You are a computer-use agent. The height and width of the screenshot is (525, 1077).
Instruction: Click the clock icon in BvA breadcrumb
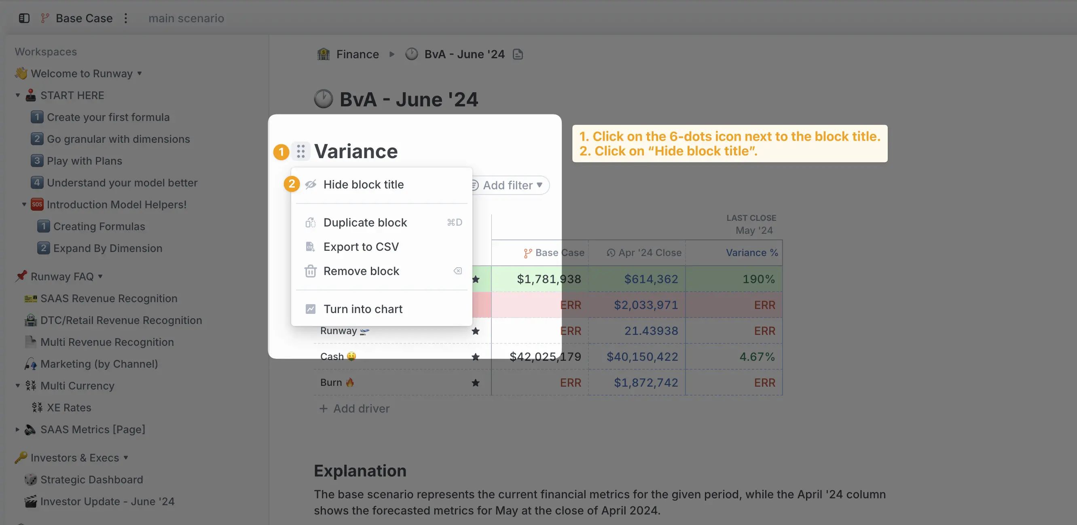[411, 54]
